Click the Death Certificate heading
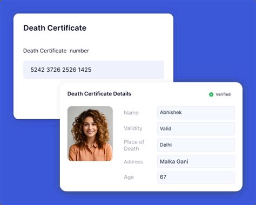The height and width of the screenshot is (205, 256). pos(55,28)
